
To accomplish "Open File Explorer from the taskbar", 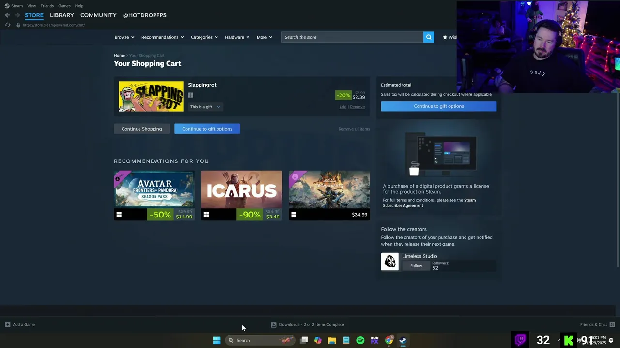I will [x=332, y=340].
